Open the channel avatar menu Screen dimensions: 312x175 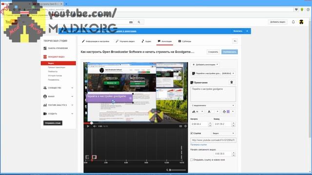301,22
